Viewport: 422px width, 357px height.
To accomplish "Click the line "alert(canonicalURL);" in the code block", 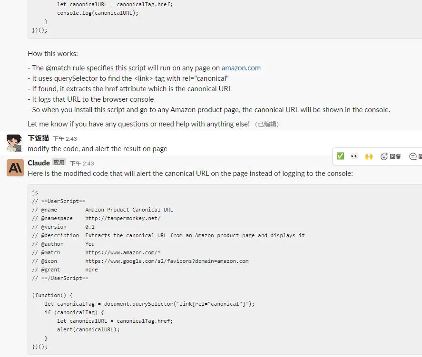I will tap(88, 329).
